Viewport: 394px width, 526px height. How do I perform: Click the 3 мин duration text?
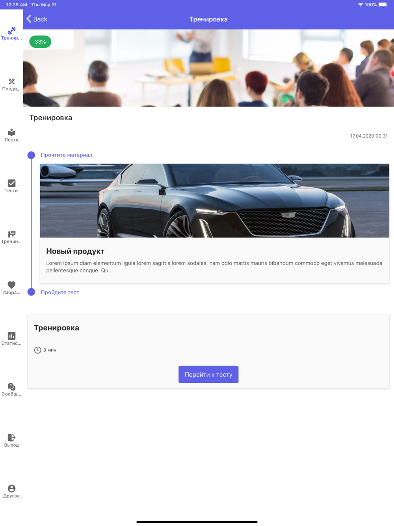(50, 350)
